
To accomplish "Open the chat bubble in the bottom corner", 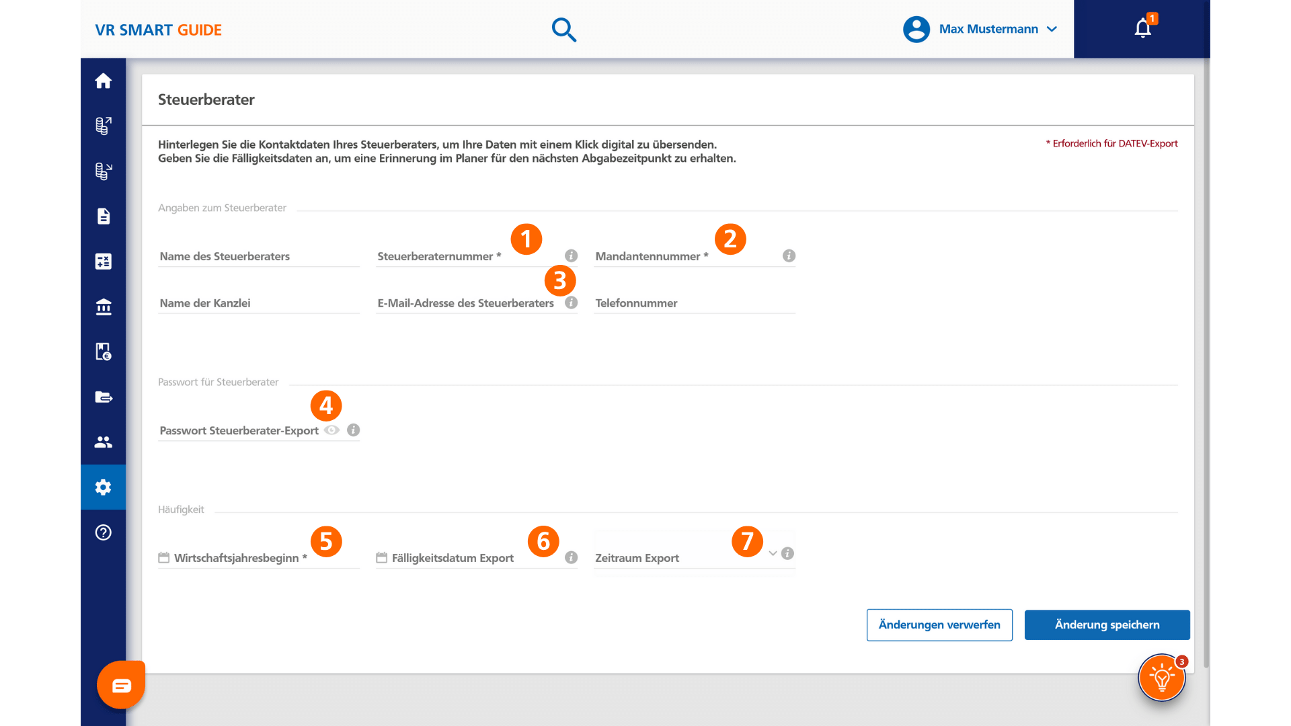I will [x=121, y=684].
